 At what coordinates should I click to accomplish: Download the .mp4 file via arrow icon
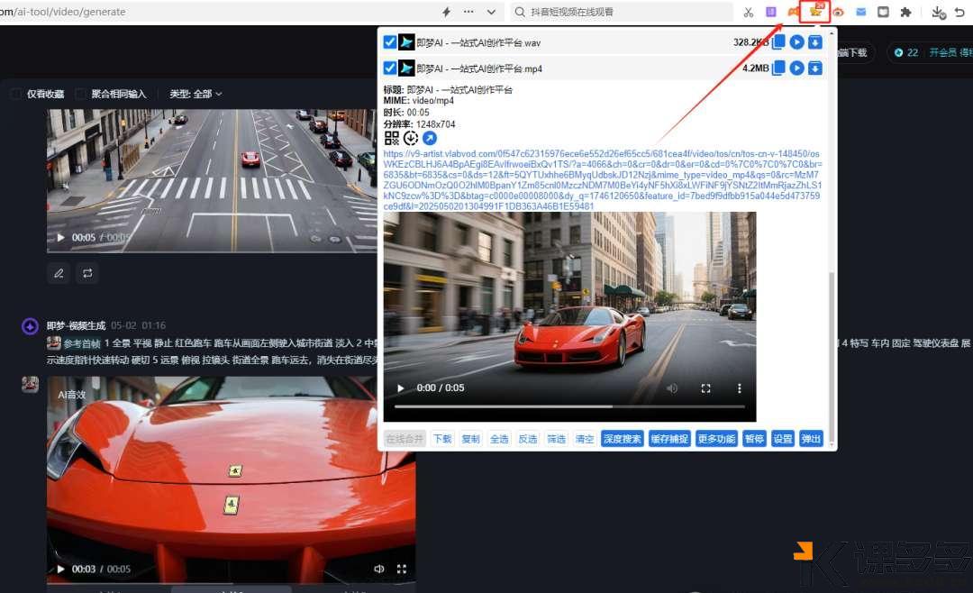point(815,68)
